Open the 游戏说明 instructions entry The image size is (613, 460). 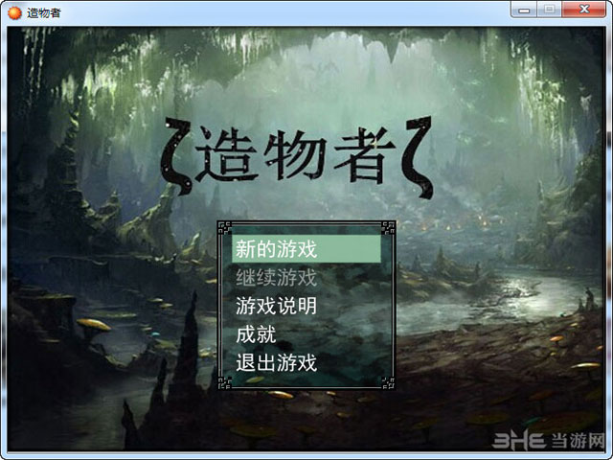coord(276,306)
